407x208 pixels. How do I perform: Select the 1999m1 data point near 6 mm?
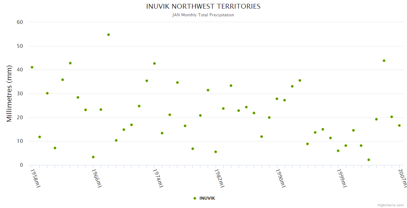pyautogui.click(x=338, y=151)
